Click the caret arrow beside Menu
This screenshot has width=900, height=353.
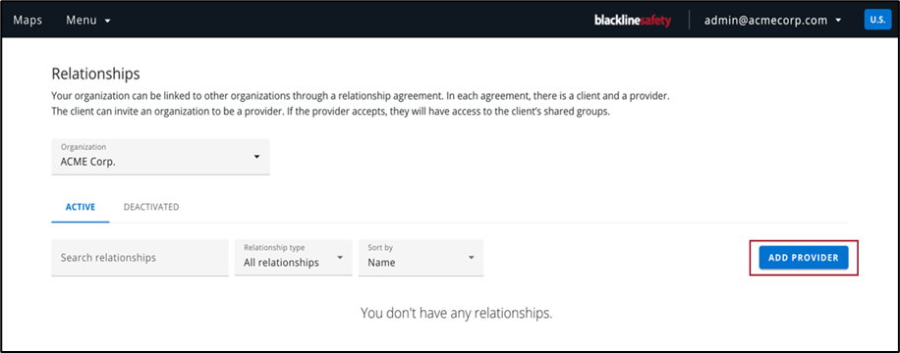coord(107,21)
